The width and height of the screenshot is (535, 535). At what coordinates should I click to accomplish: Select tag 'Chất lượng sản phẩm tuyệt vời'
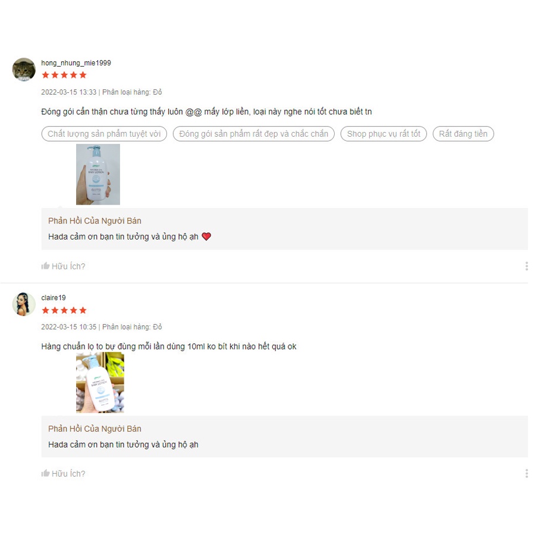coord(104,134)
